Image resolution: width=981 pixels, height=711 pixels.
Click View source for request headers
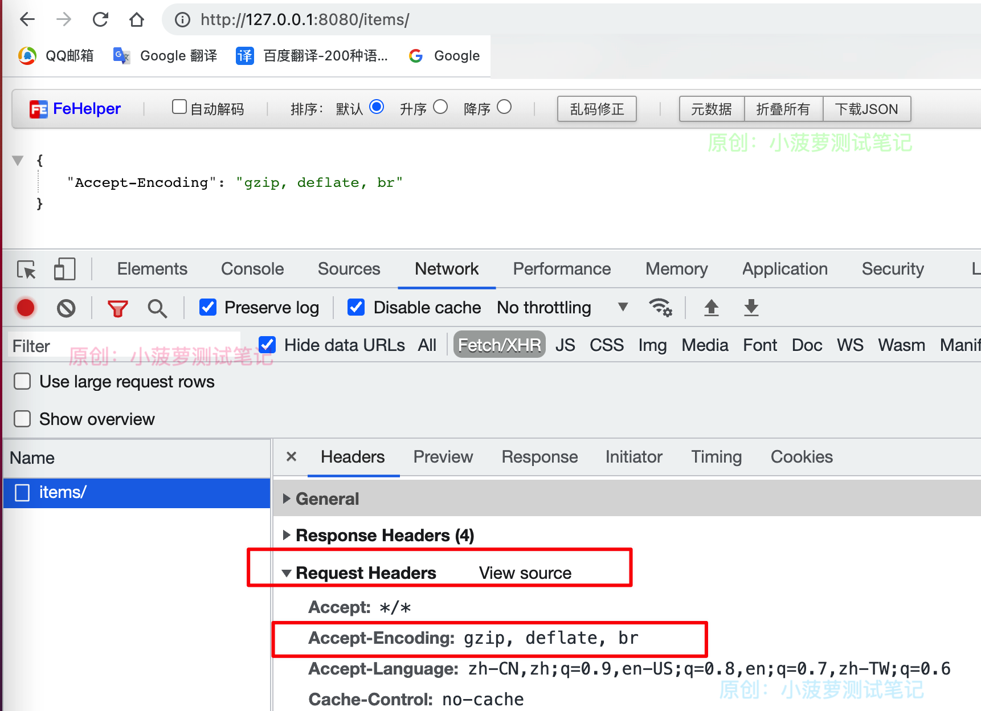point(525,573)
